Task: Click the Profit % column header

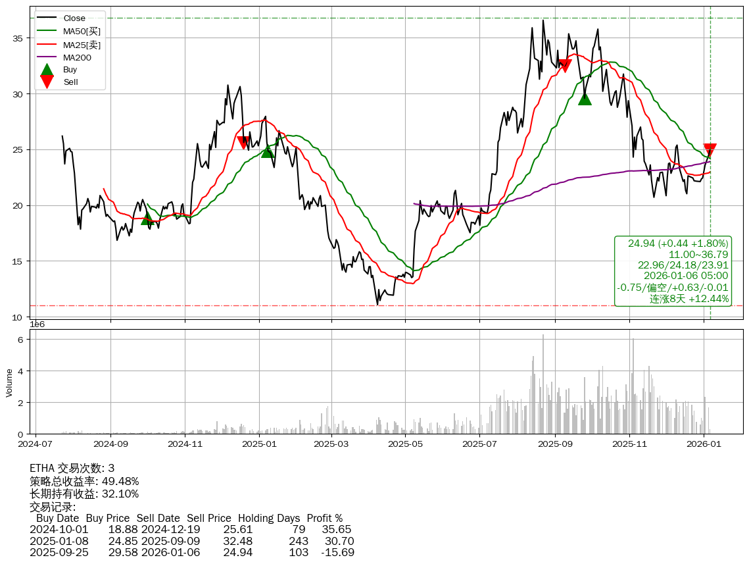Action: point(324,519)
